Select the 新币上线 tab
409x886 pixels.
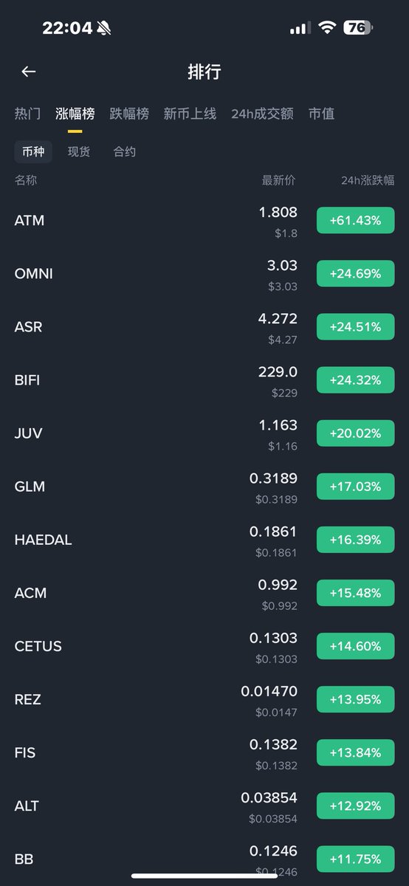click(x=190, y=114)
